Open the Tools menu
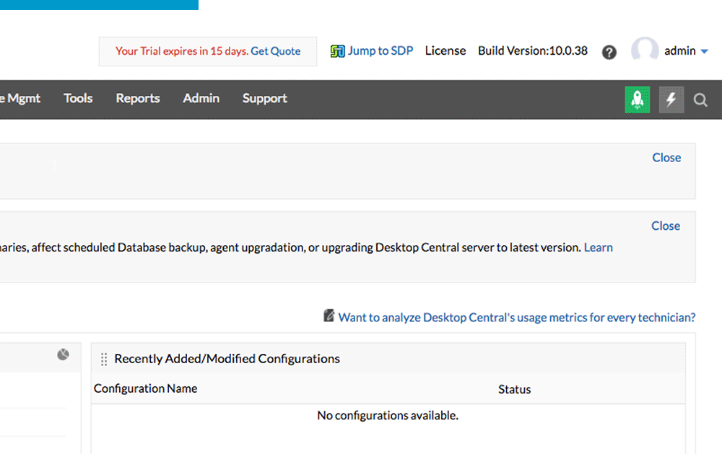This screenshot has width=722, height=454. point(78,98)
